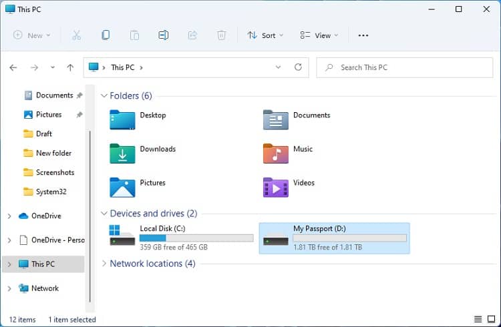Open the View dropdown menu
Viewport: 501px width, 327px height.
[319, 35]
